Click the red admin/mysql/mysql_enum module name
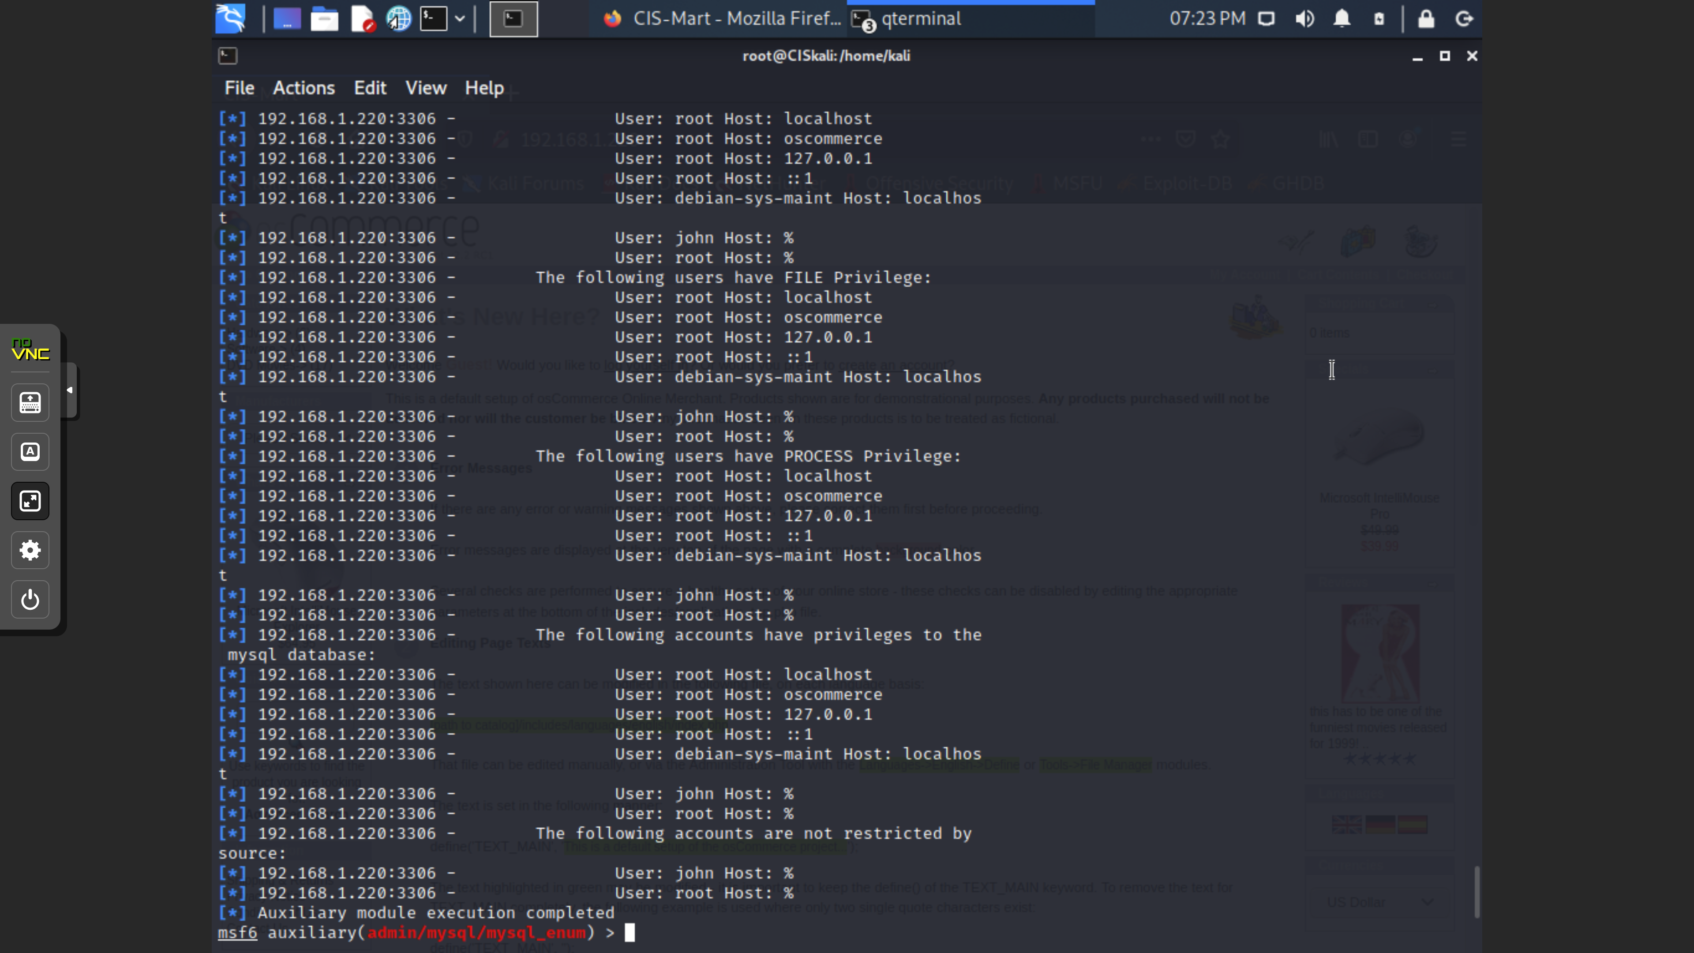Screen dimensions: 1694x953 [x=477, y=933]
